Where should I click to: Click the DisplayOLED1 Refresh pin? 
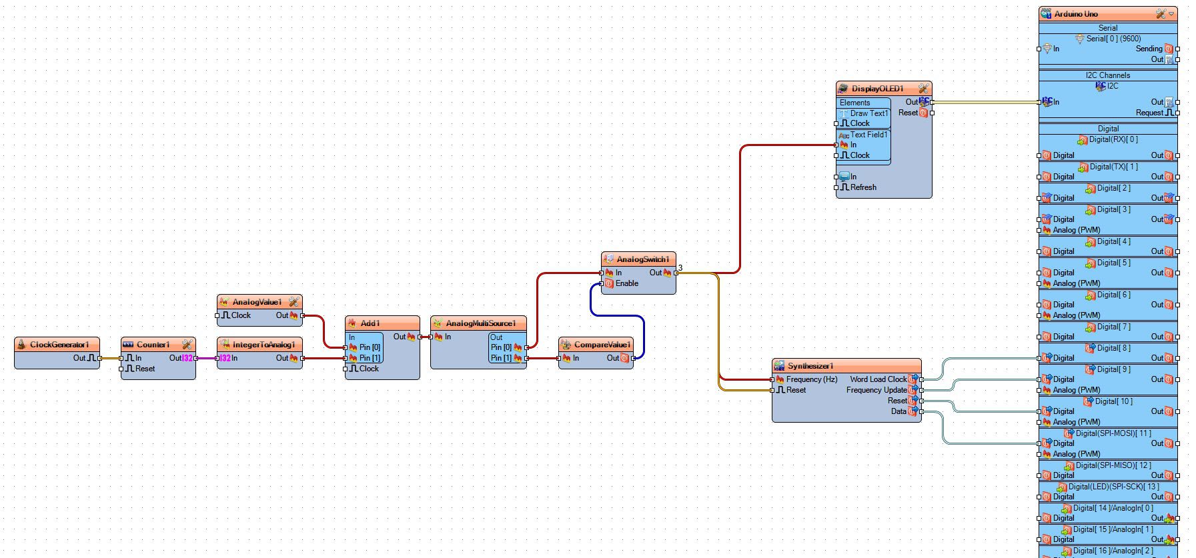click(836, 187)
